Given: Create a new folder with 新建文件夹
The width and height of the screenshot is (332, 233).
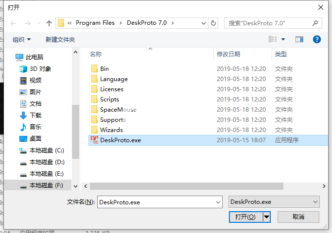Looking at the screenshot, I should (60, 39).
